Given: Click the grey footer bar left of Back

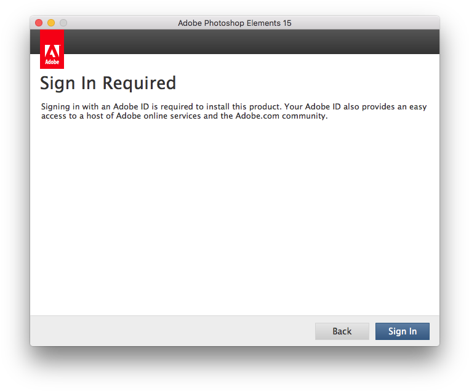Looking at the screenshot, I should point(166,331).
